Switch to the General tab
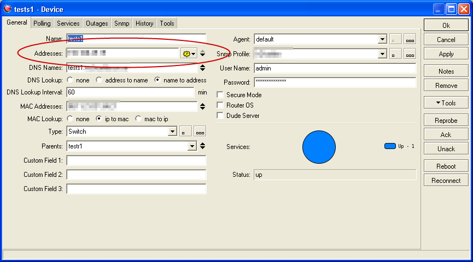The width and height of the screenshot is (473, 262). [x=17, y=22]
